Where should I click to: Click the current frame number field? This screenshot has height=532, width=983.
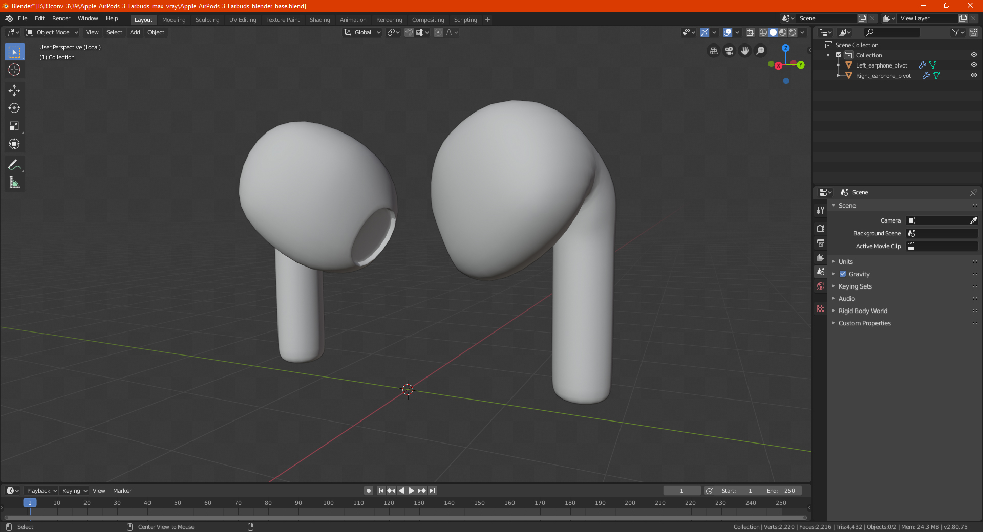tap(681, 491)
